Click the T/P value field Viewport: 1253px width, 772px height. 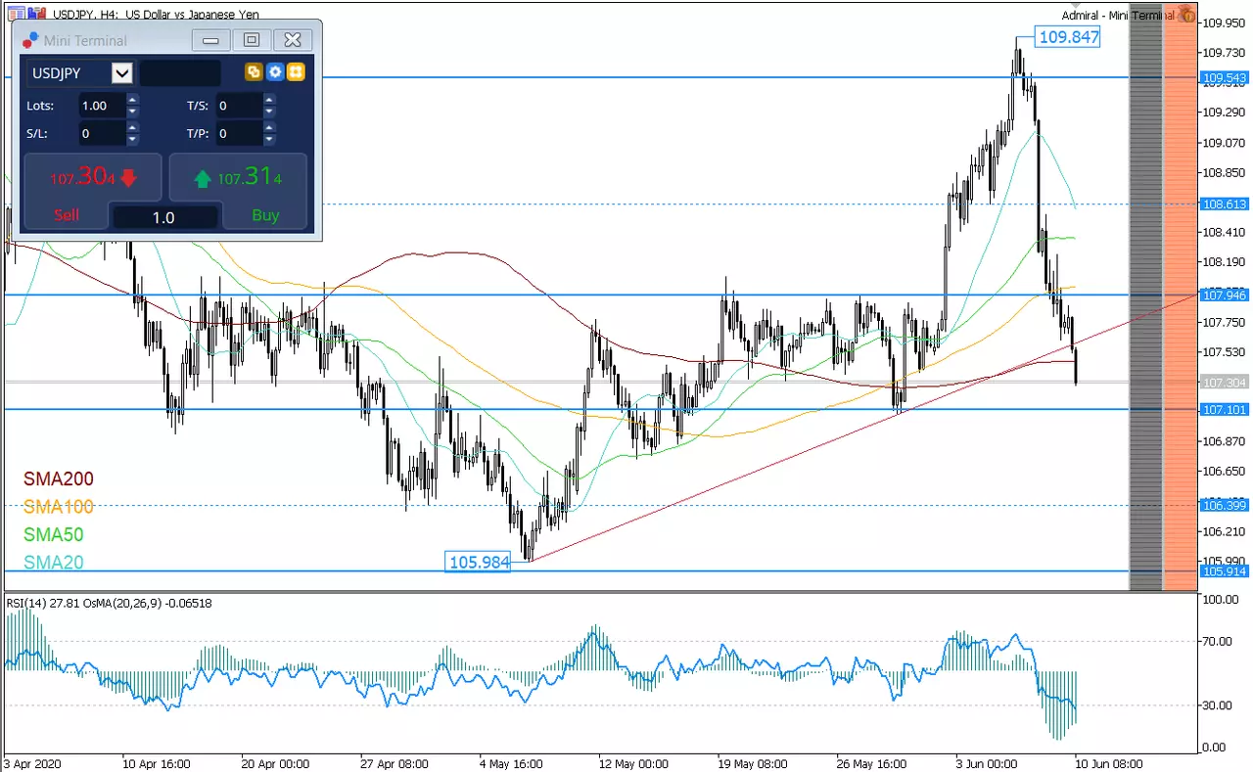click(239, 133)
